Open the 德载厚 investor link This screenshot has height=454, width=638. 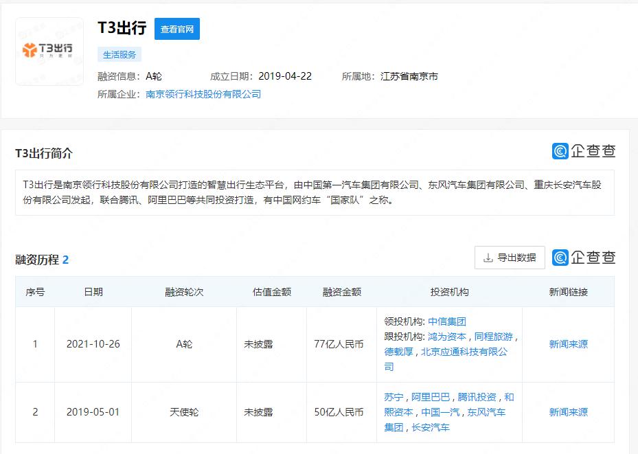coord(399,352)
